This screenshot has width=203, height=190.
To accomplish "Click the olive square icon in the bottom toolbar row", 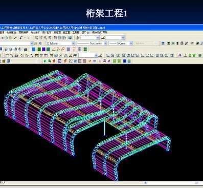I will (x=4, y=61).
